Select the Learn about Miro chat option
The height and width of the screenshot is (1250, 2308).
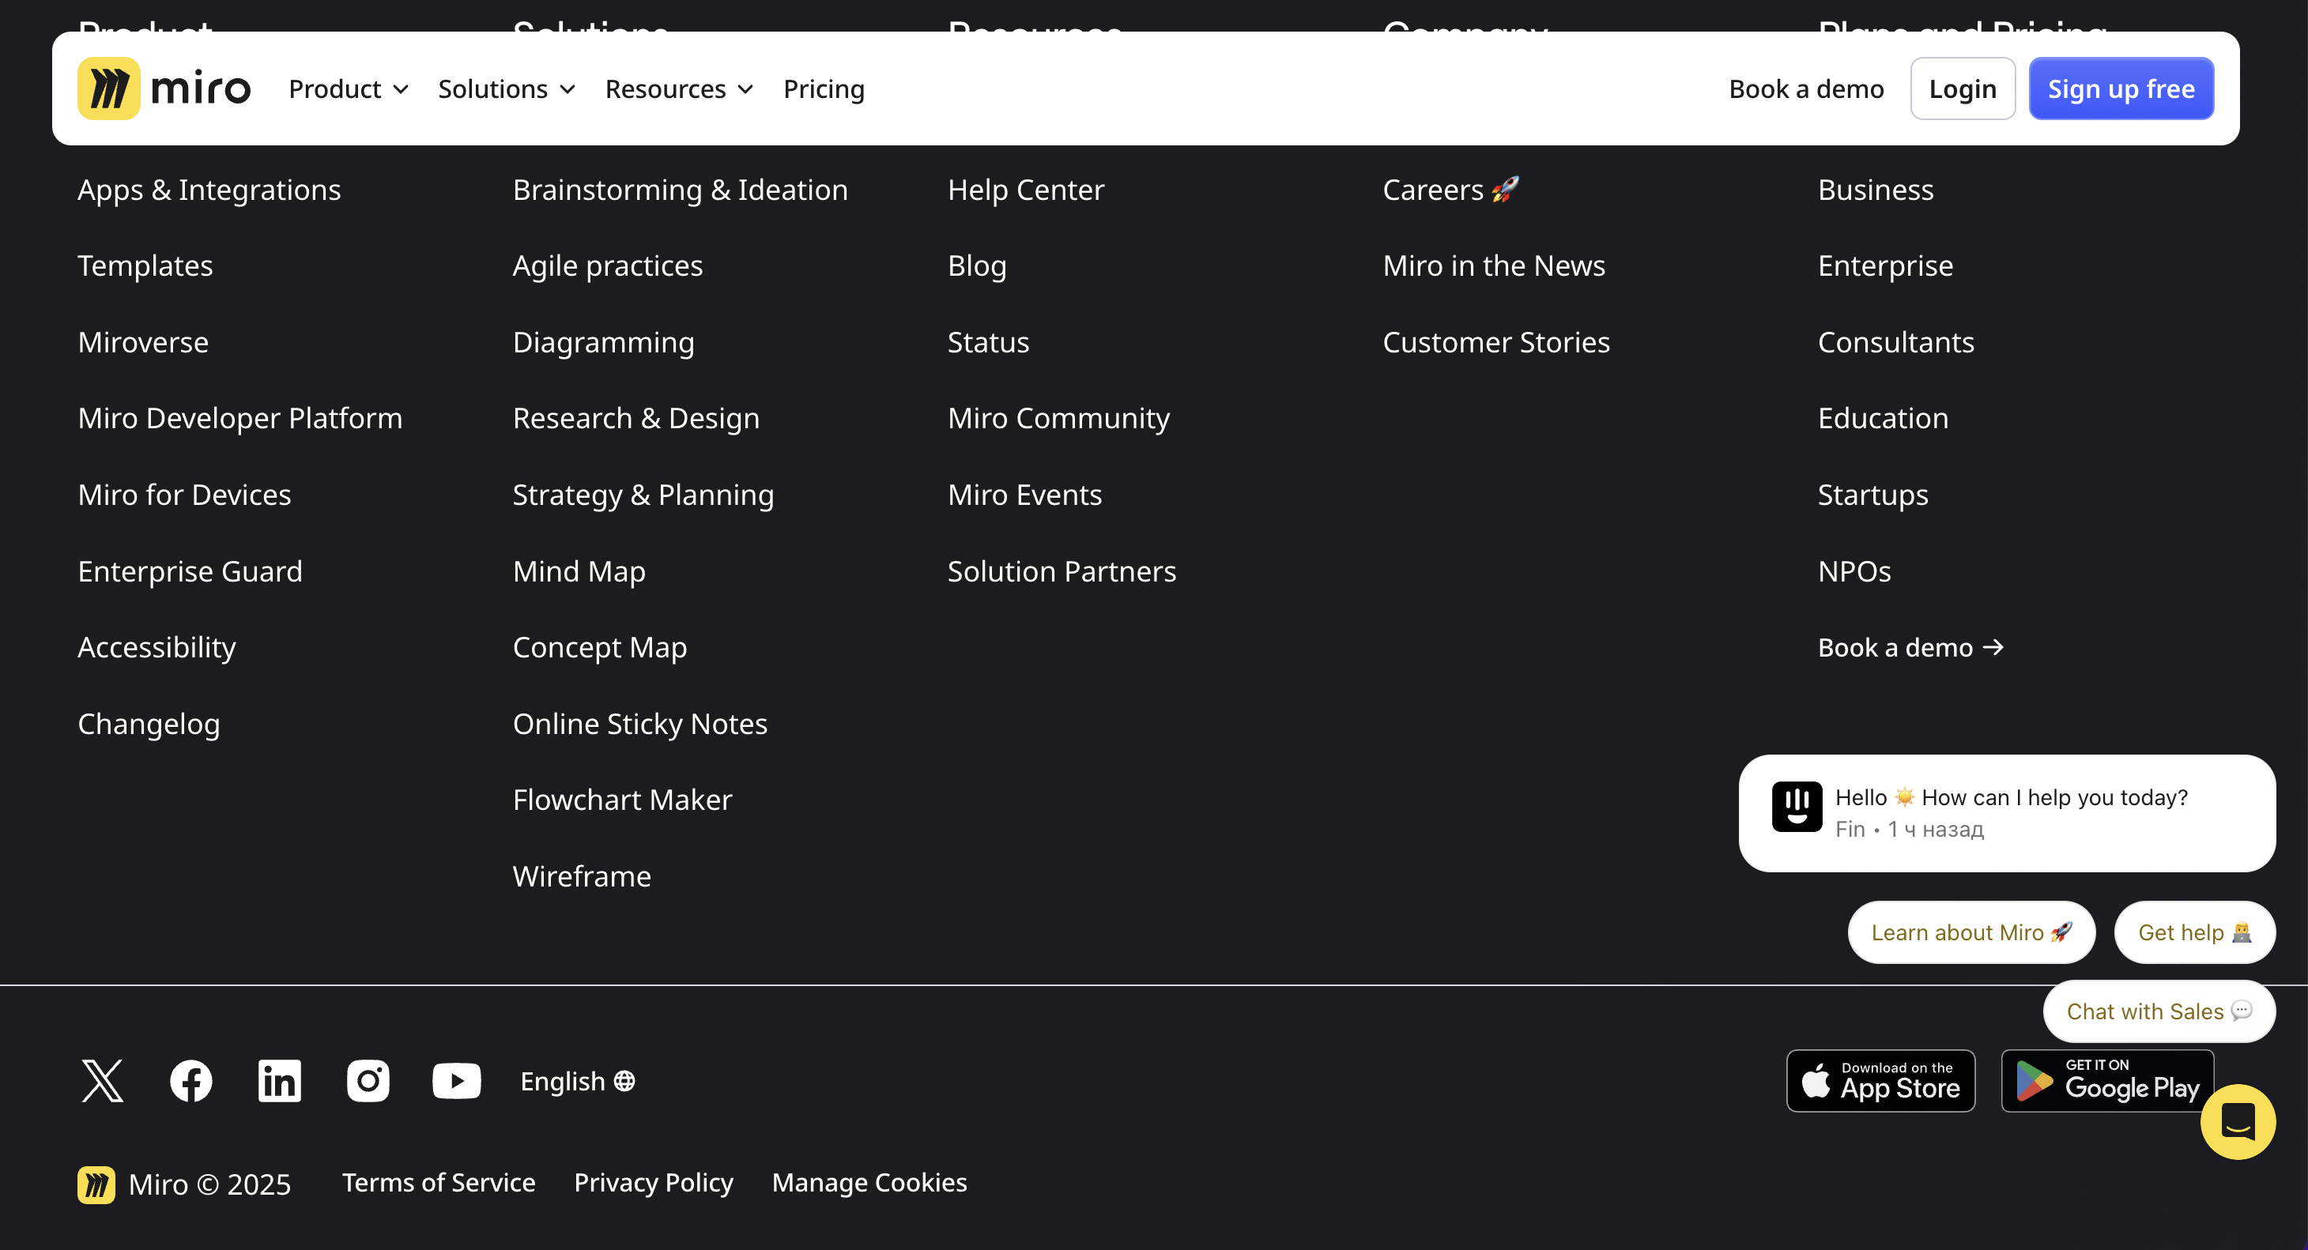[x=1971, y=932]
